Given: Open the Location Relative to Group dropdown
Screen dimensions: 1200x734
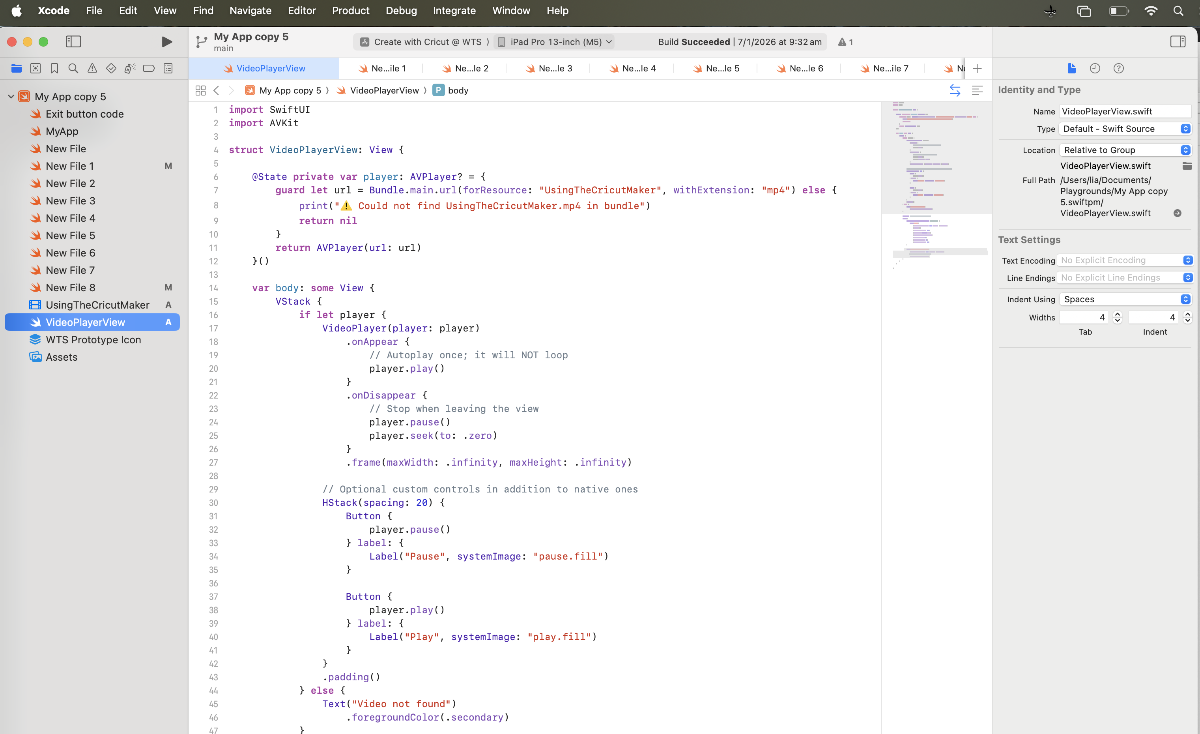Looking at the screenshot, I should [1125, 150].
